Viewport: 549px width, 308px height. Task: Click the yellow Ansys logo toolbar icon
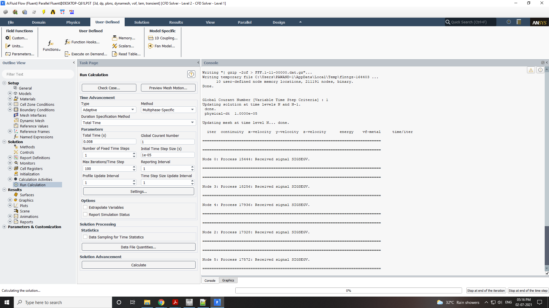pyautogui.click(x=53, y=12)
